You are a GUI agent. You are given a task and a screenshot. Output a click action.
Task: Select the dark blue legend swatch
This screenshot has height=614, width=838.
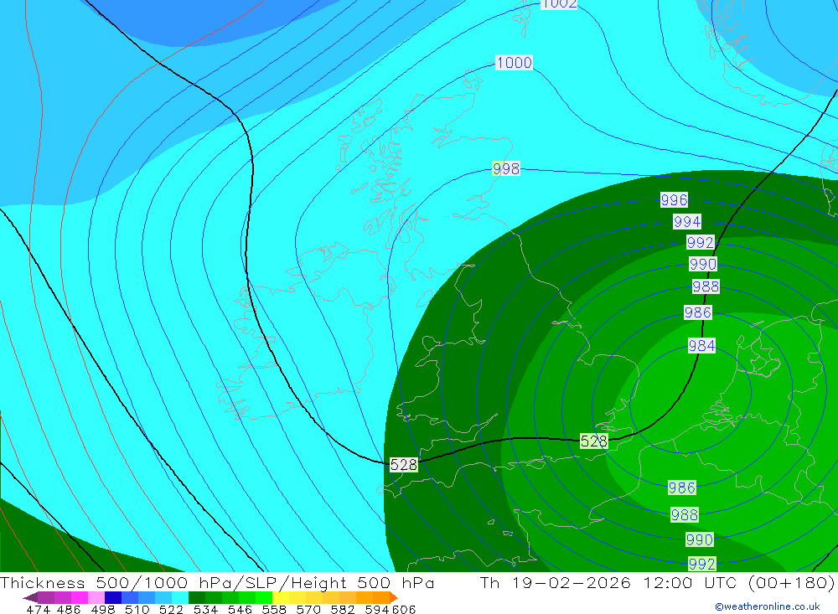[x=113, y=597]
